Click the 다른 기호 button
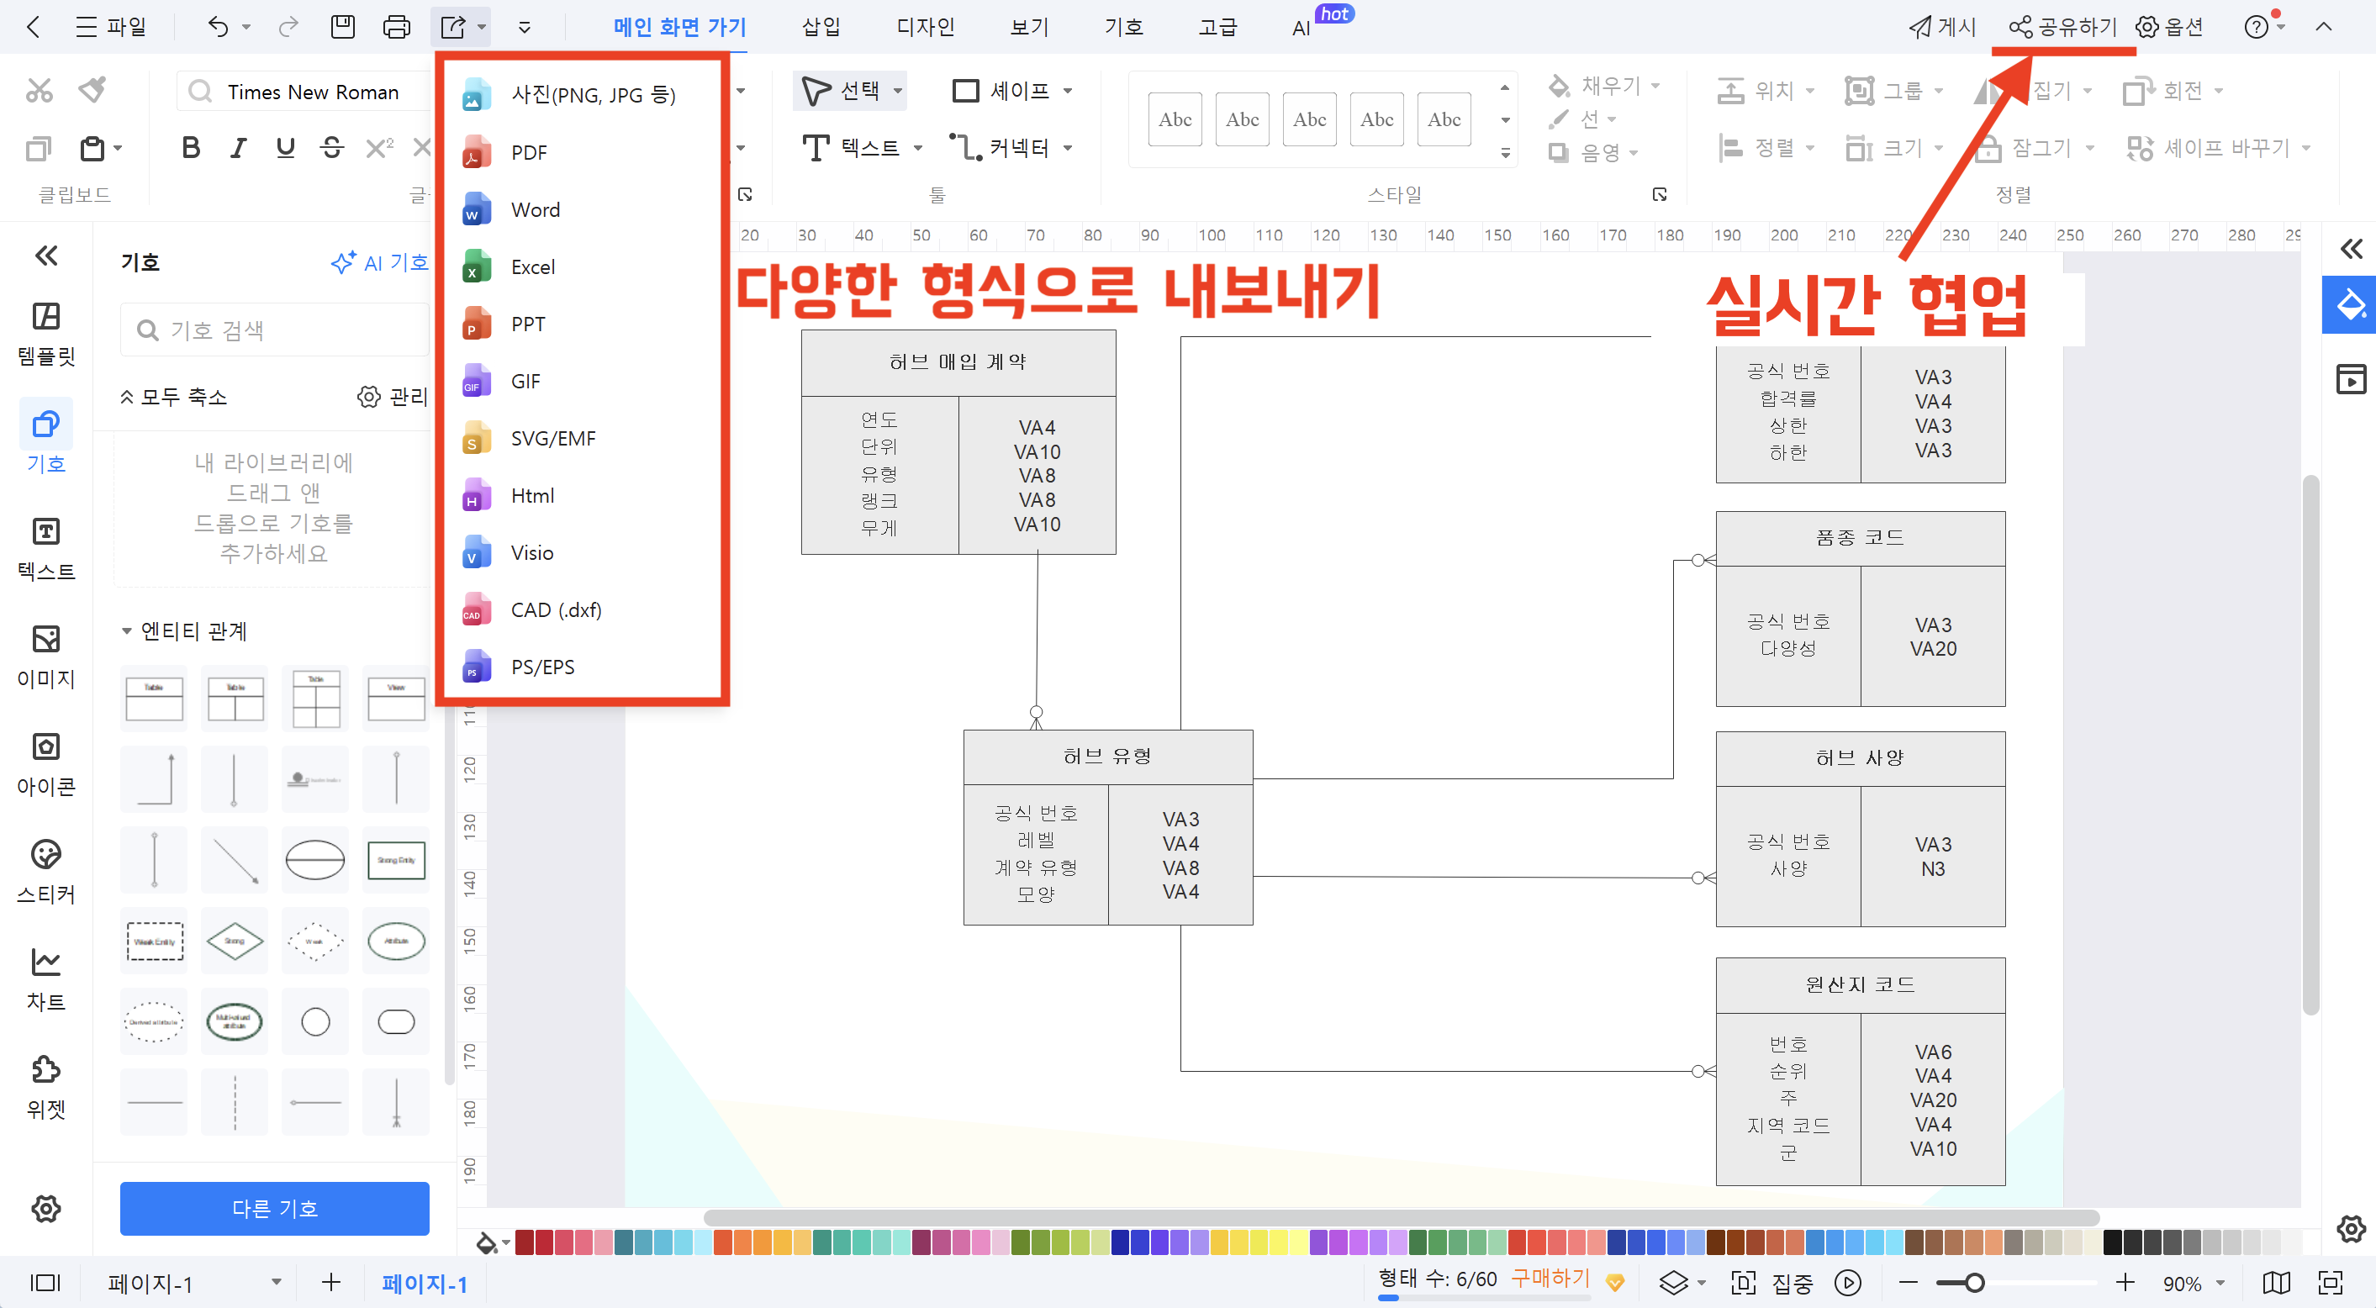This screenshot has width=2376, height=1308. pyautogui.click(x=274, y=1208)
